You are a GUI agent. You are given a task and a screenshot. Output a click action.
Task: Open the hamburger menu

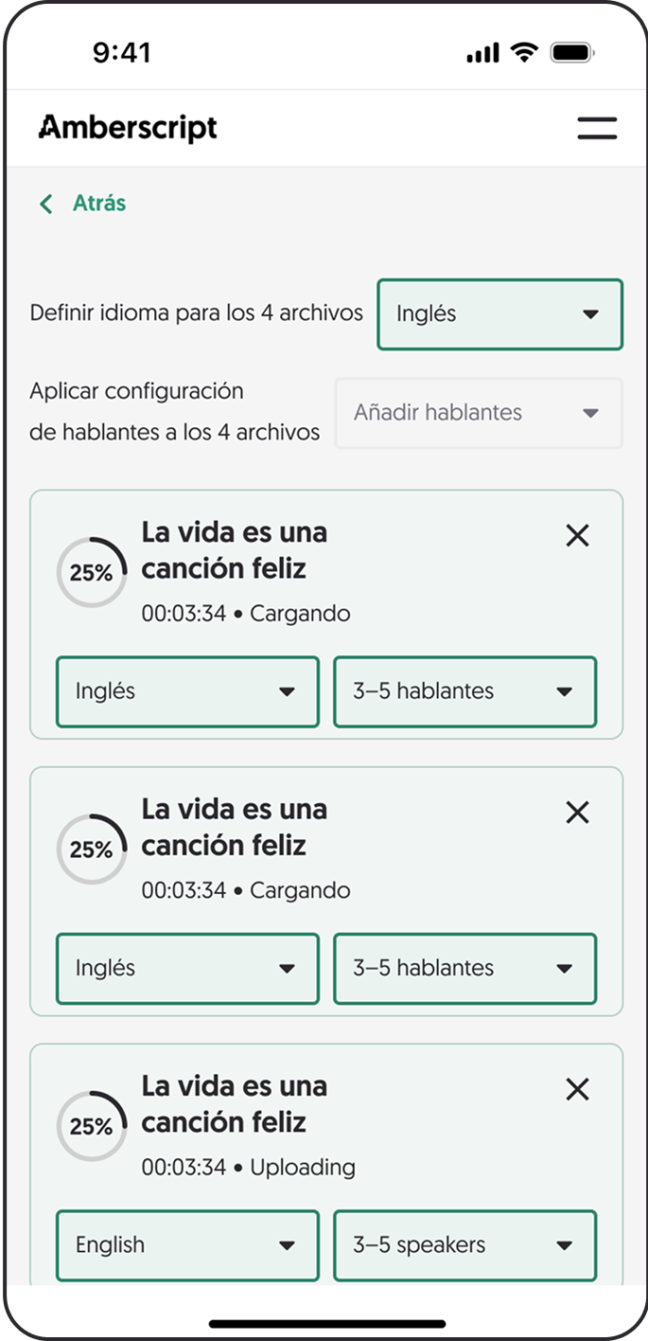click(x=597, y=129)
